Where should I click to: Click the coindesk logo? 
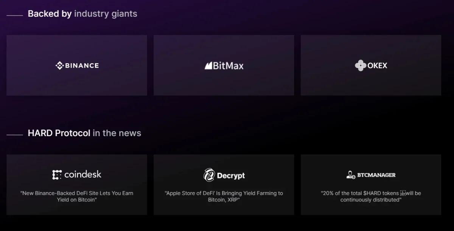[77, 174]
